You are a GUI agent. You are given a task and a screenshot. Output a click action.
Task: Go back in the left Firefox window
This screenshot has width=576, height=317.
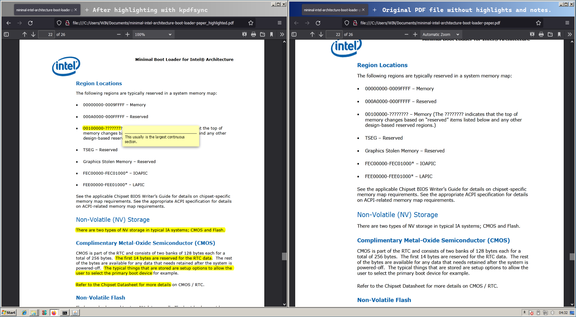[9, 23]
